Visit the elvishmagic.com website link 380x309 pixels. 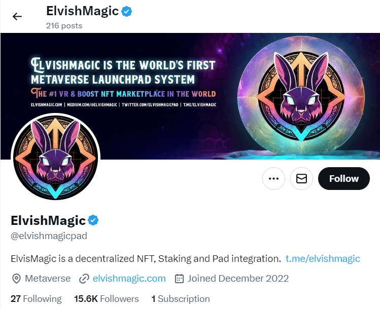pos(129,278)
